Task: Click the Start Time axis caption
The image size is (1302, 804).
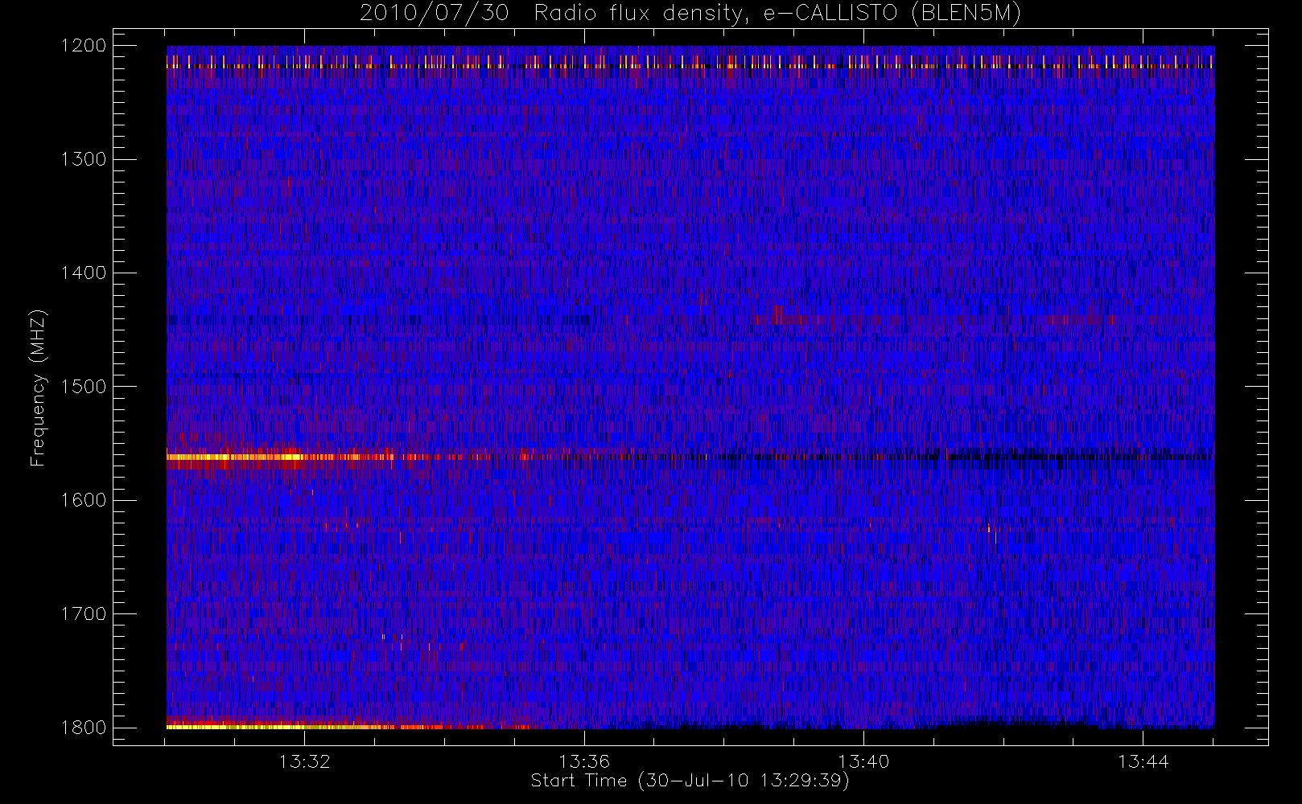Action: click(x=690, y=781)
